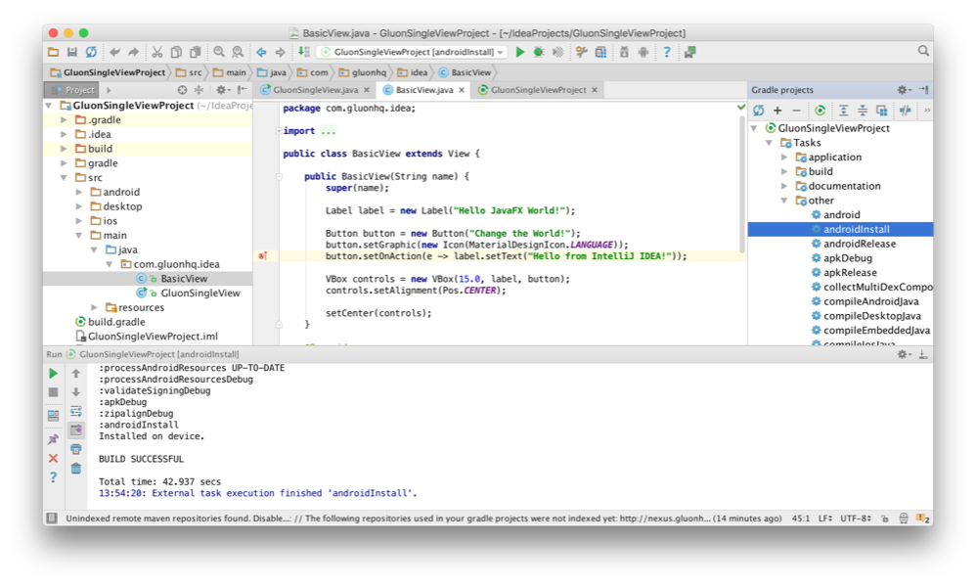The width and height of the screenshot is (976, 587).
Task: Click the Redo arrow icon
Action: coord(133,52)
